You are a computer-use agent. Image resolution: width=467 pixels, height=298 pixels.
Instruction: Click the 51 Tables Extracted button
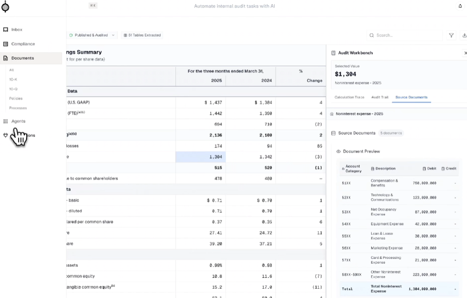point(142,35)
